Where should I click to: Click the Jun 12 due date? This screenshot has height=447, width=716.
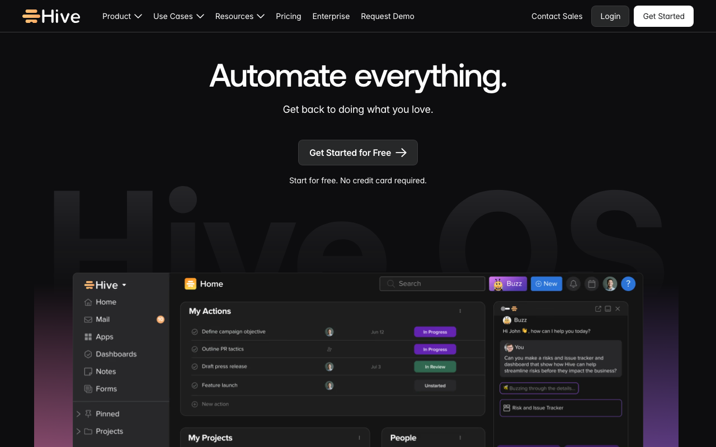(378, 332)
